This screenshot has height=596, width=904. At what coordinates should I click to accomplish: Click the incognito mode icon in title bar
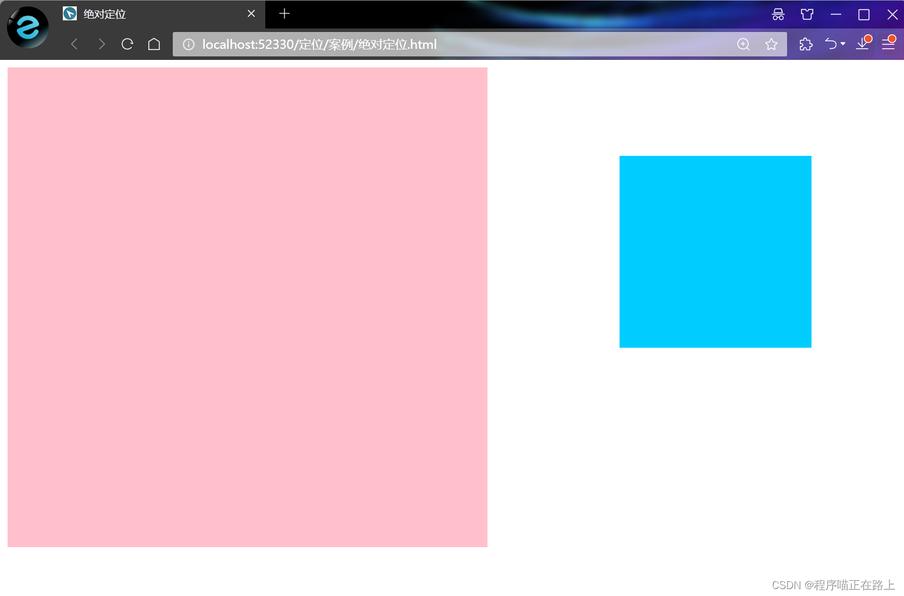pyautogui.click(x=778, y=15)
